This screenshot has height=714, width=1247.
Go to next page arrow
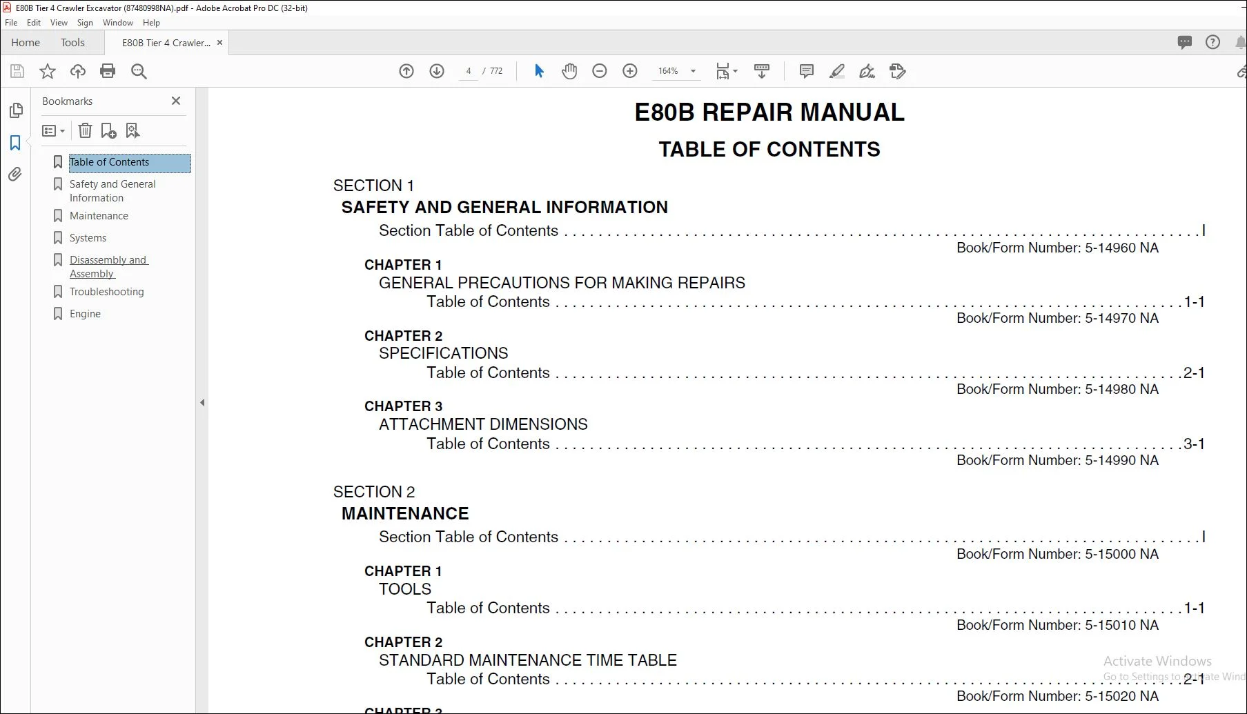437,71
